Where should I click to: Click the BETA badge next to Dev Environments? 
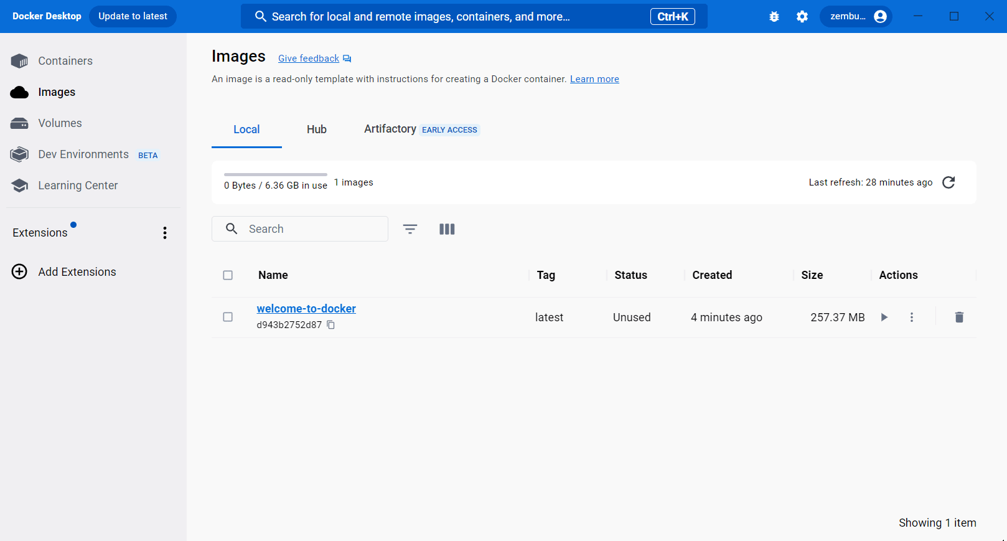tap(148, 156)
